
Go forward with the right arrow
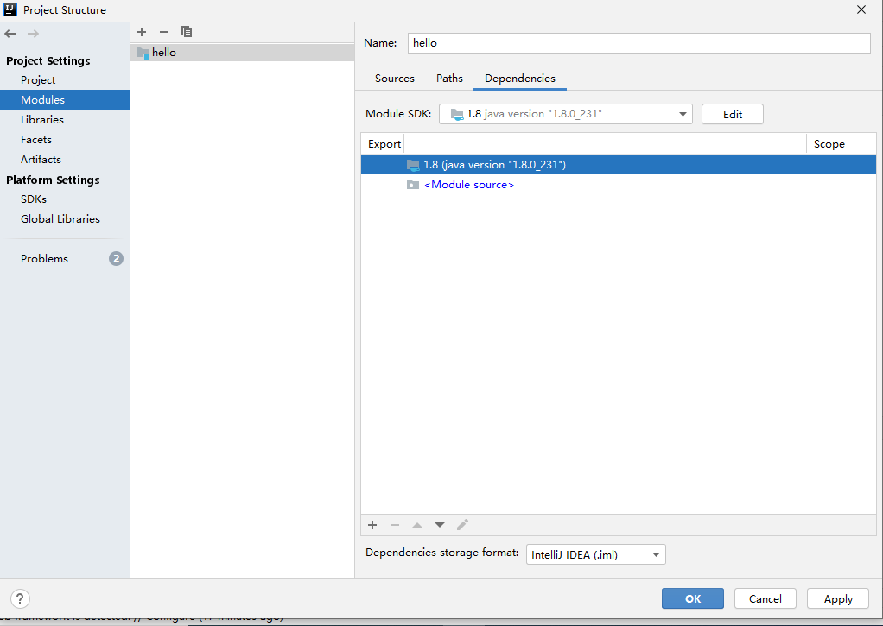33,34
